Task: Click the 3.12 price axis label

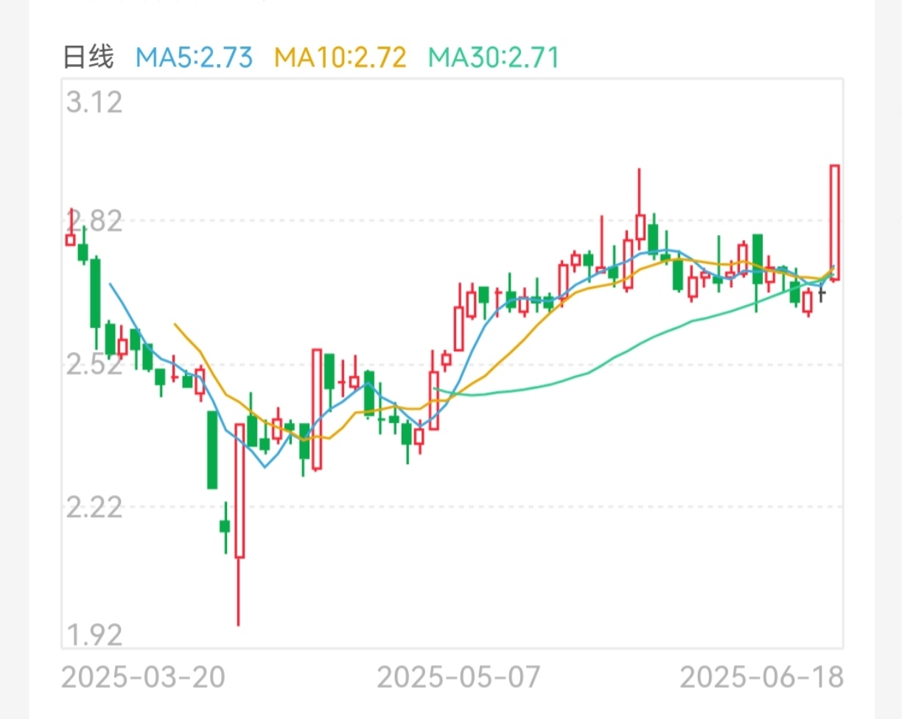Action: pos(94,102)
